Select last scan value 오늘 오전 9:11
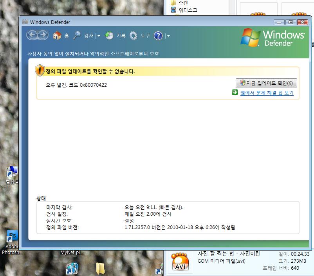The image size is (314, 276). point(141,207)
